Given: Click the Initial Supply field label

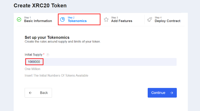Looking at the screenshot, I should point(33,55).
